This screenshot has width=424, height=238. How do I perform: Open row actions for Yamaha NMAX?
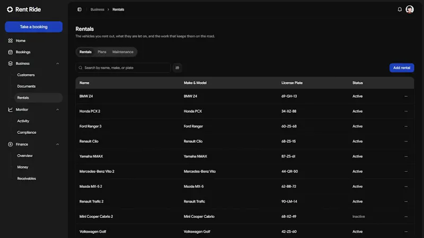coord(406,157)
